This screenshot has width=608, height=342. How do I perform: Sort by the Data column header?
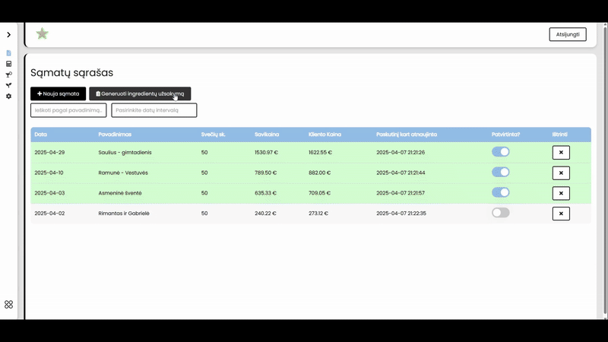coord(41,135)
